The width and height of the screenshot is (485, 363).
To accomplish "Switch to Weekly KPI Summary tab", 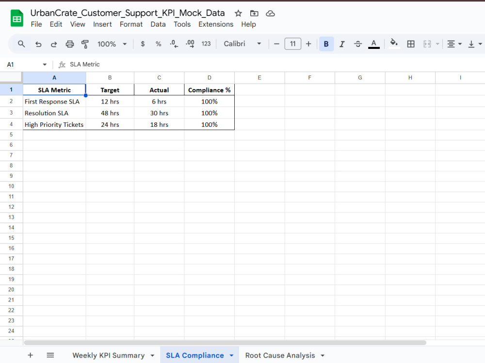I will (109, 355).
